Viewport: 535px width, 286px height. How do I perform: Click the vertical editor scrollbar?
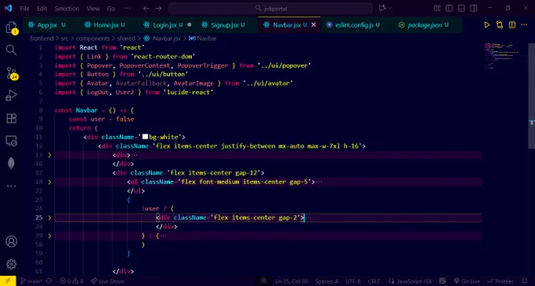pyautogui.click(x=532, y=95)
